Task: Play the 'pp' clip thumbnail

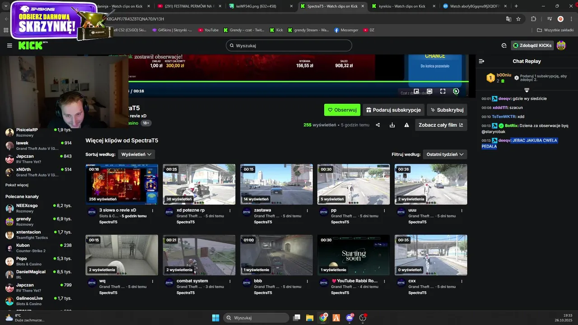Action: tap(354, 184)
